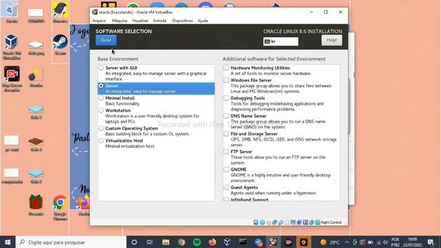Enable the GNOME desktop checkbox
This screenshot has width=441, height=248.
tap(226, 169)
